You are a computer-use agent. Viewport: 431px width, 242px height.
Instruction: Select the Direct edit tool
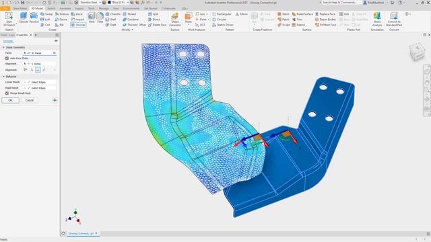(x=154, y=19)
